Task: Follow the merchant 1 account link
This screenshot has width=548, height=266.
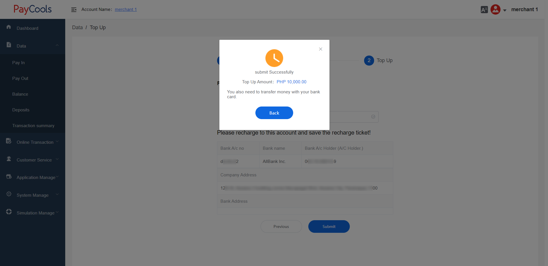Action: click(x=126, y=9)
